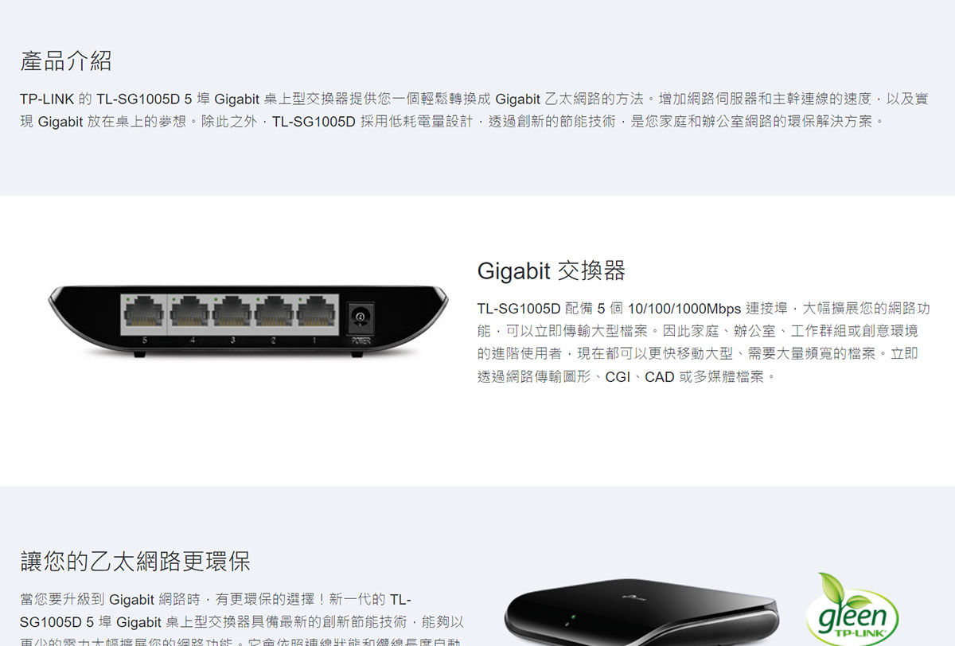Click the paragraph beginning 當您要升級到 Gigabit
The height and width of the screenshot is (646, 955).
(242, 621)
